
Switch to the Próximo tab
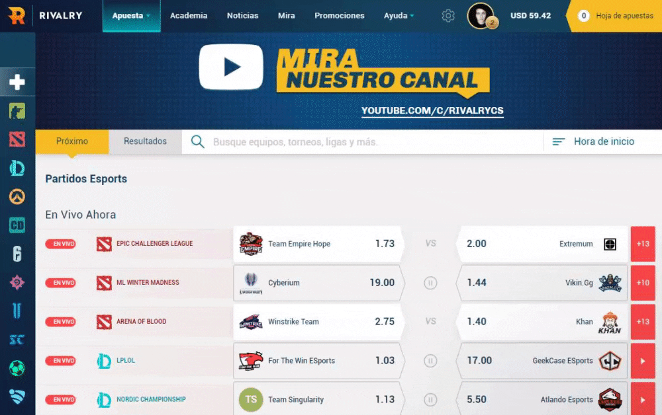[x=72, y=141]
